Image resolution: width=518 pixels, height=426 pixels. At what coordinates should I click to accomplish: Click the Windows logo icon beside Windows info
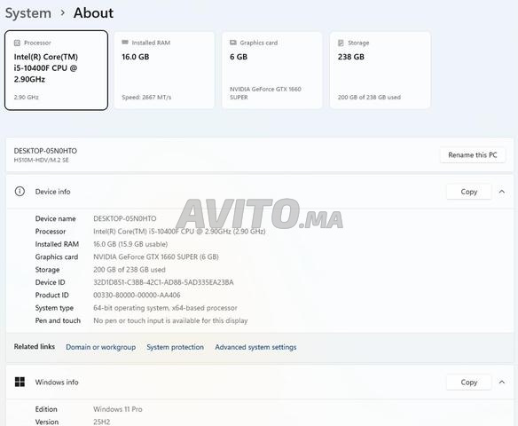pos(20,382)
